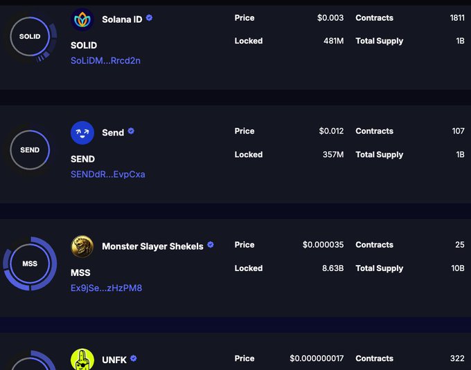
Task: Click the verified badge beside Solana ID
Action: [x=149, y=18]
